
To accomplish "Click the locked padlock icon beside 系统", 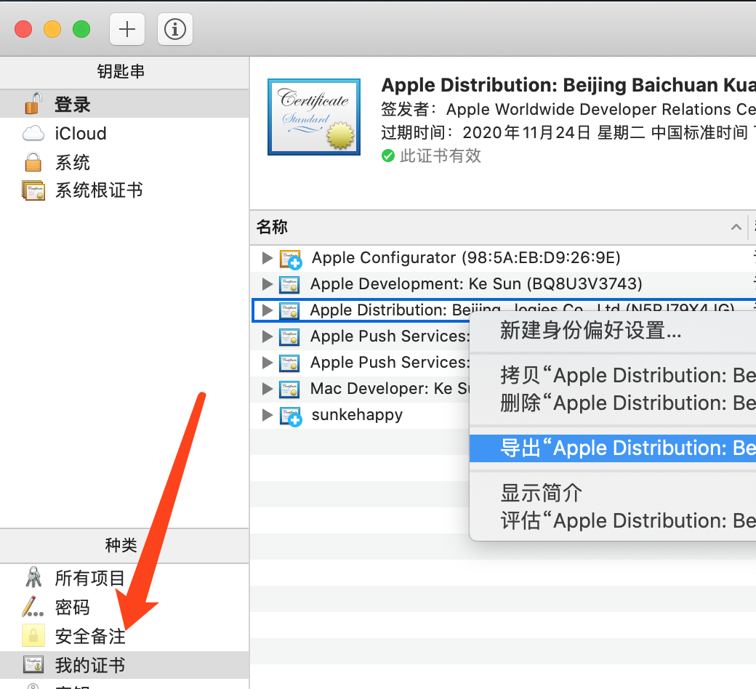I will tap(33, 162).
